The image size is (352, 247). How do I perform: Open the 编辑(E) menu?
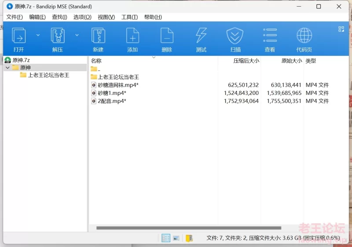pyautogui.click(x=37, y=17)
